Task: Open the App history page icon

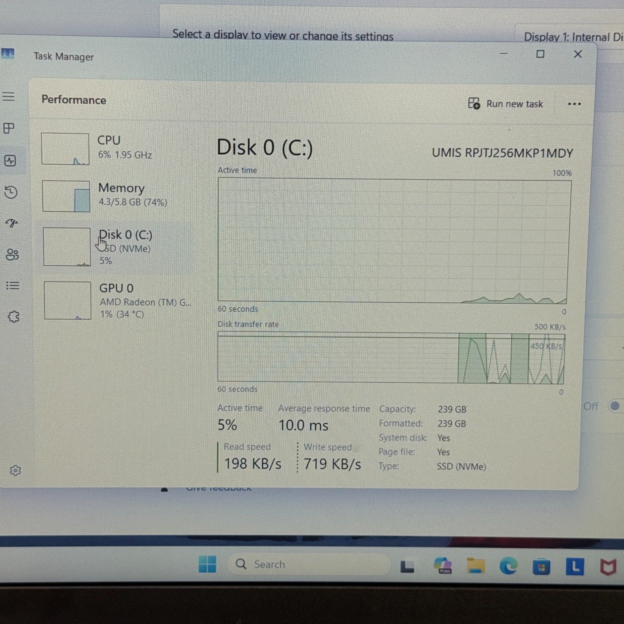Action: [x=11, y=192]
